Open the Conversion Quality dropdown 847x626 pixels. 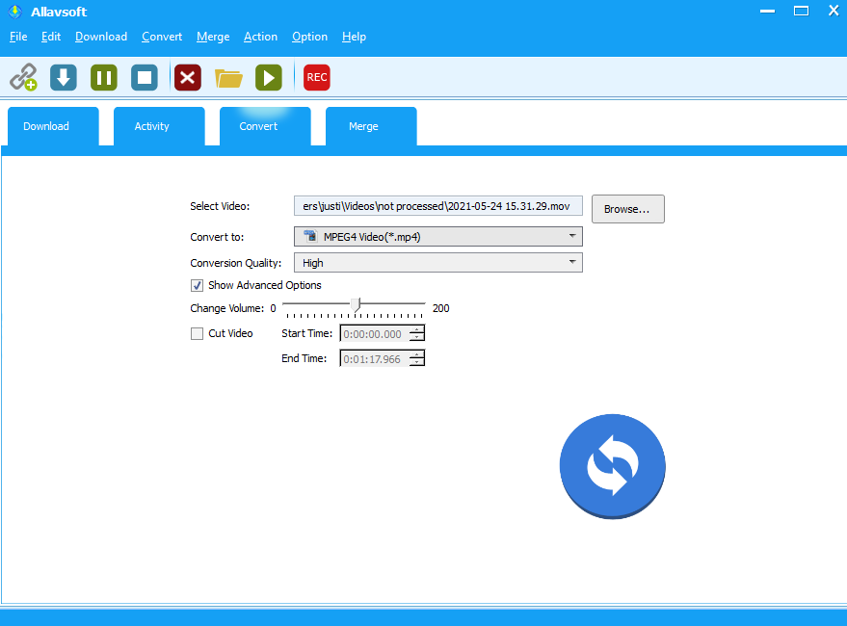click(x=437, y=263)
